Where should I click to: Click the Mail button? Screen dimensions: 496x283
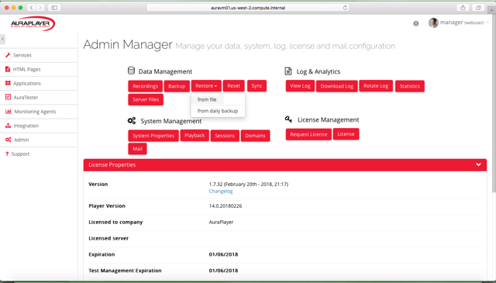click(137, 149)
